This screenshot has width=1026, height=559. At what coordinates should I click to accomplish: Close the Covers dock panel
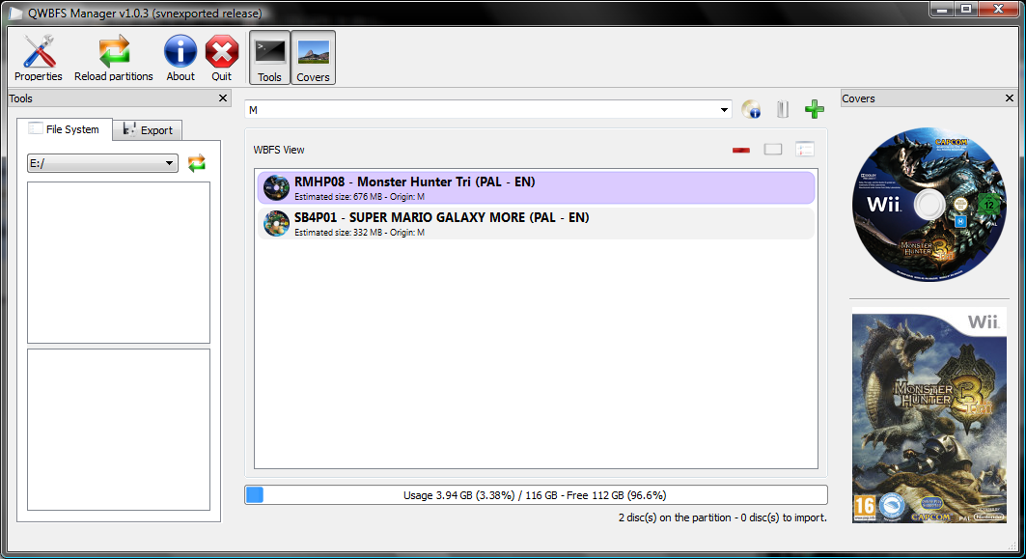click(x=1010, y=98)
